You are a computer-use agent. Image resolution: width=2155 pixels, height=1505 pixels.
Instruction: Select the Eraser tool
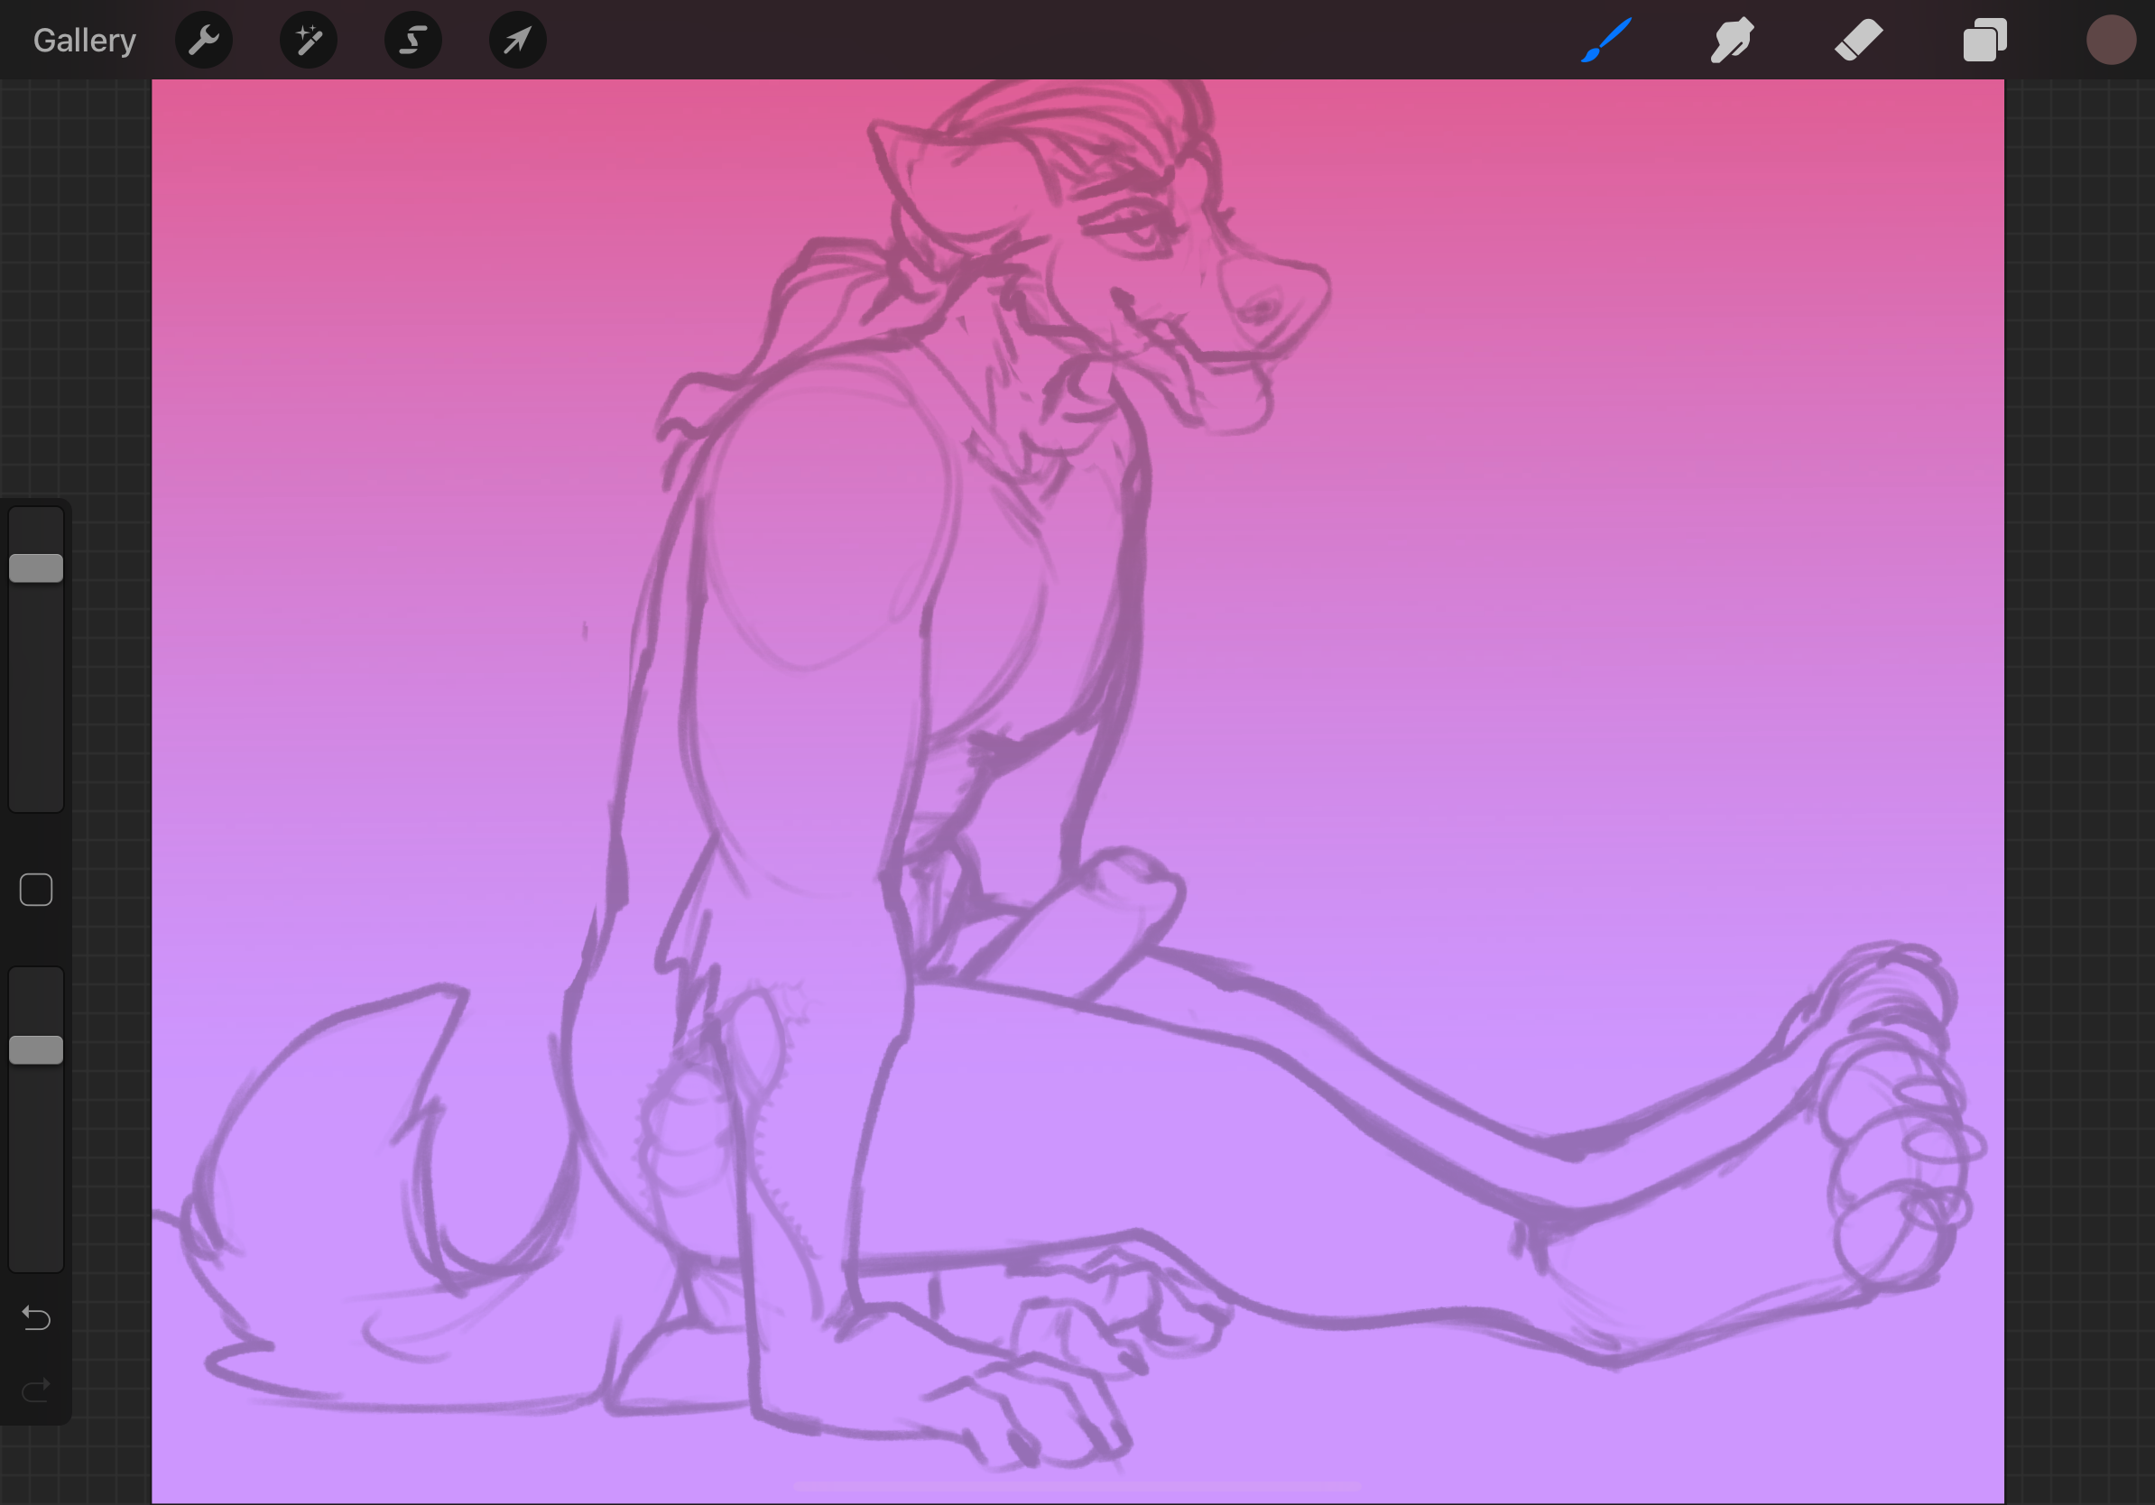click(x=1858, y=41)
